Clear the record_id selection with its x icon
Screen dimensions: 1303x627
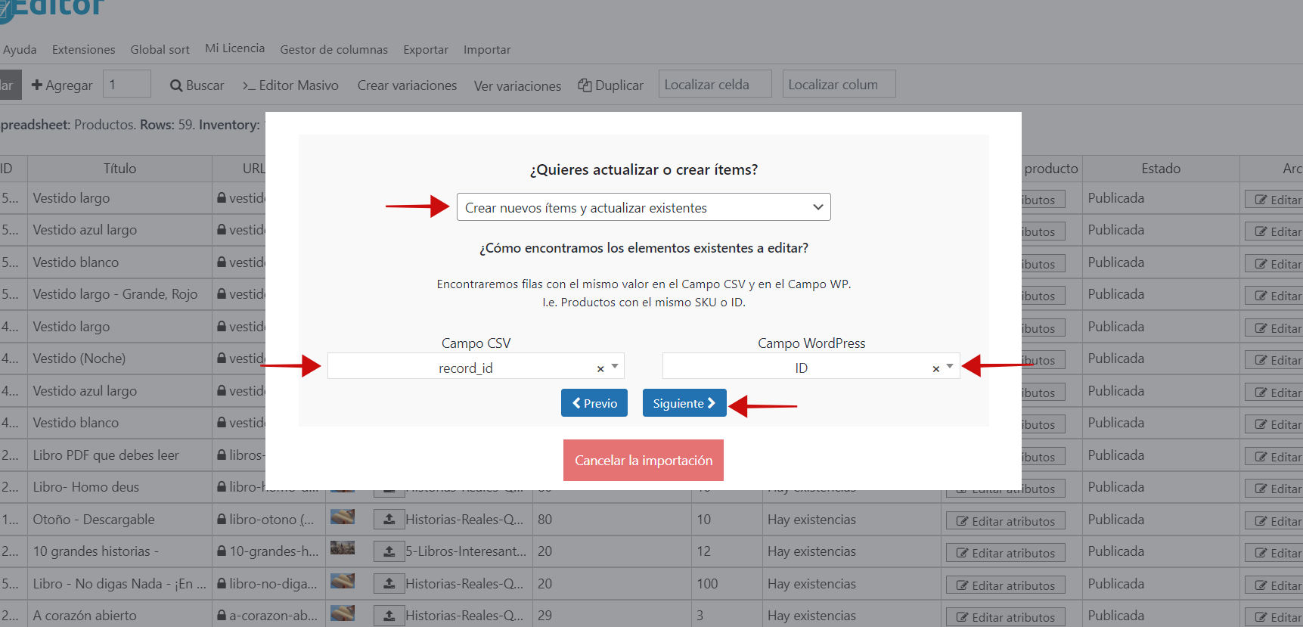[600, 369]
